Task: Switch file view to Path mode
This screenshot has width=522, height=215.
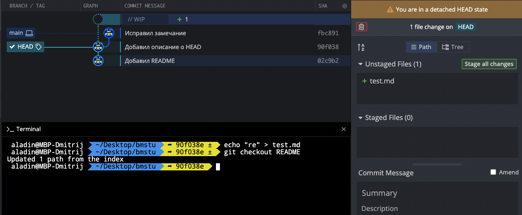Action: coord(421,47)
